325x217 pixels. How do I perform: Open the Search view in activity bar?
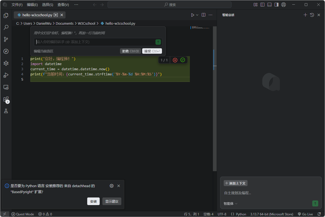point(6,27)
